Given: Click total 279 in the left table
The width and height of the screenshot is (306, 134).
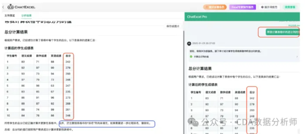Looking at the screenshot, I should coord(68,68).
